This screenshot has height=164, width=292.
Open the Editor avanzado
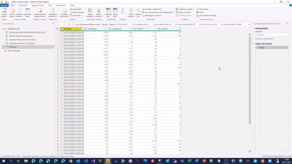(77, 12)
